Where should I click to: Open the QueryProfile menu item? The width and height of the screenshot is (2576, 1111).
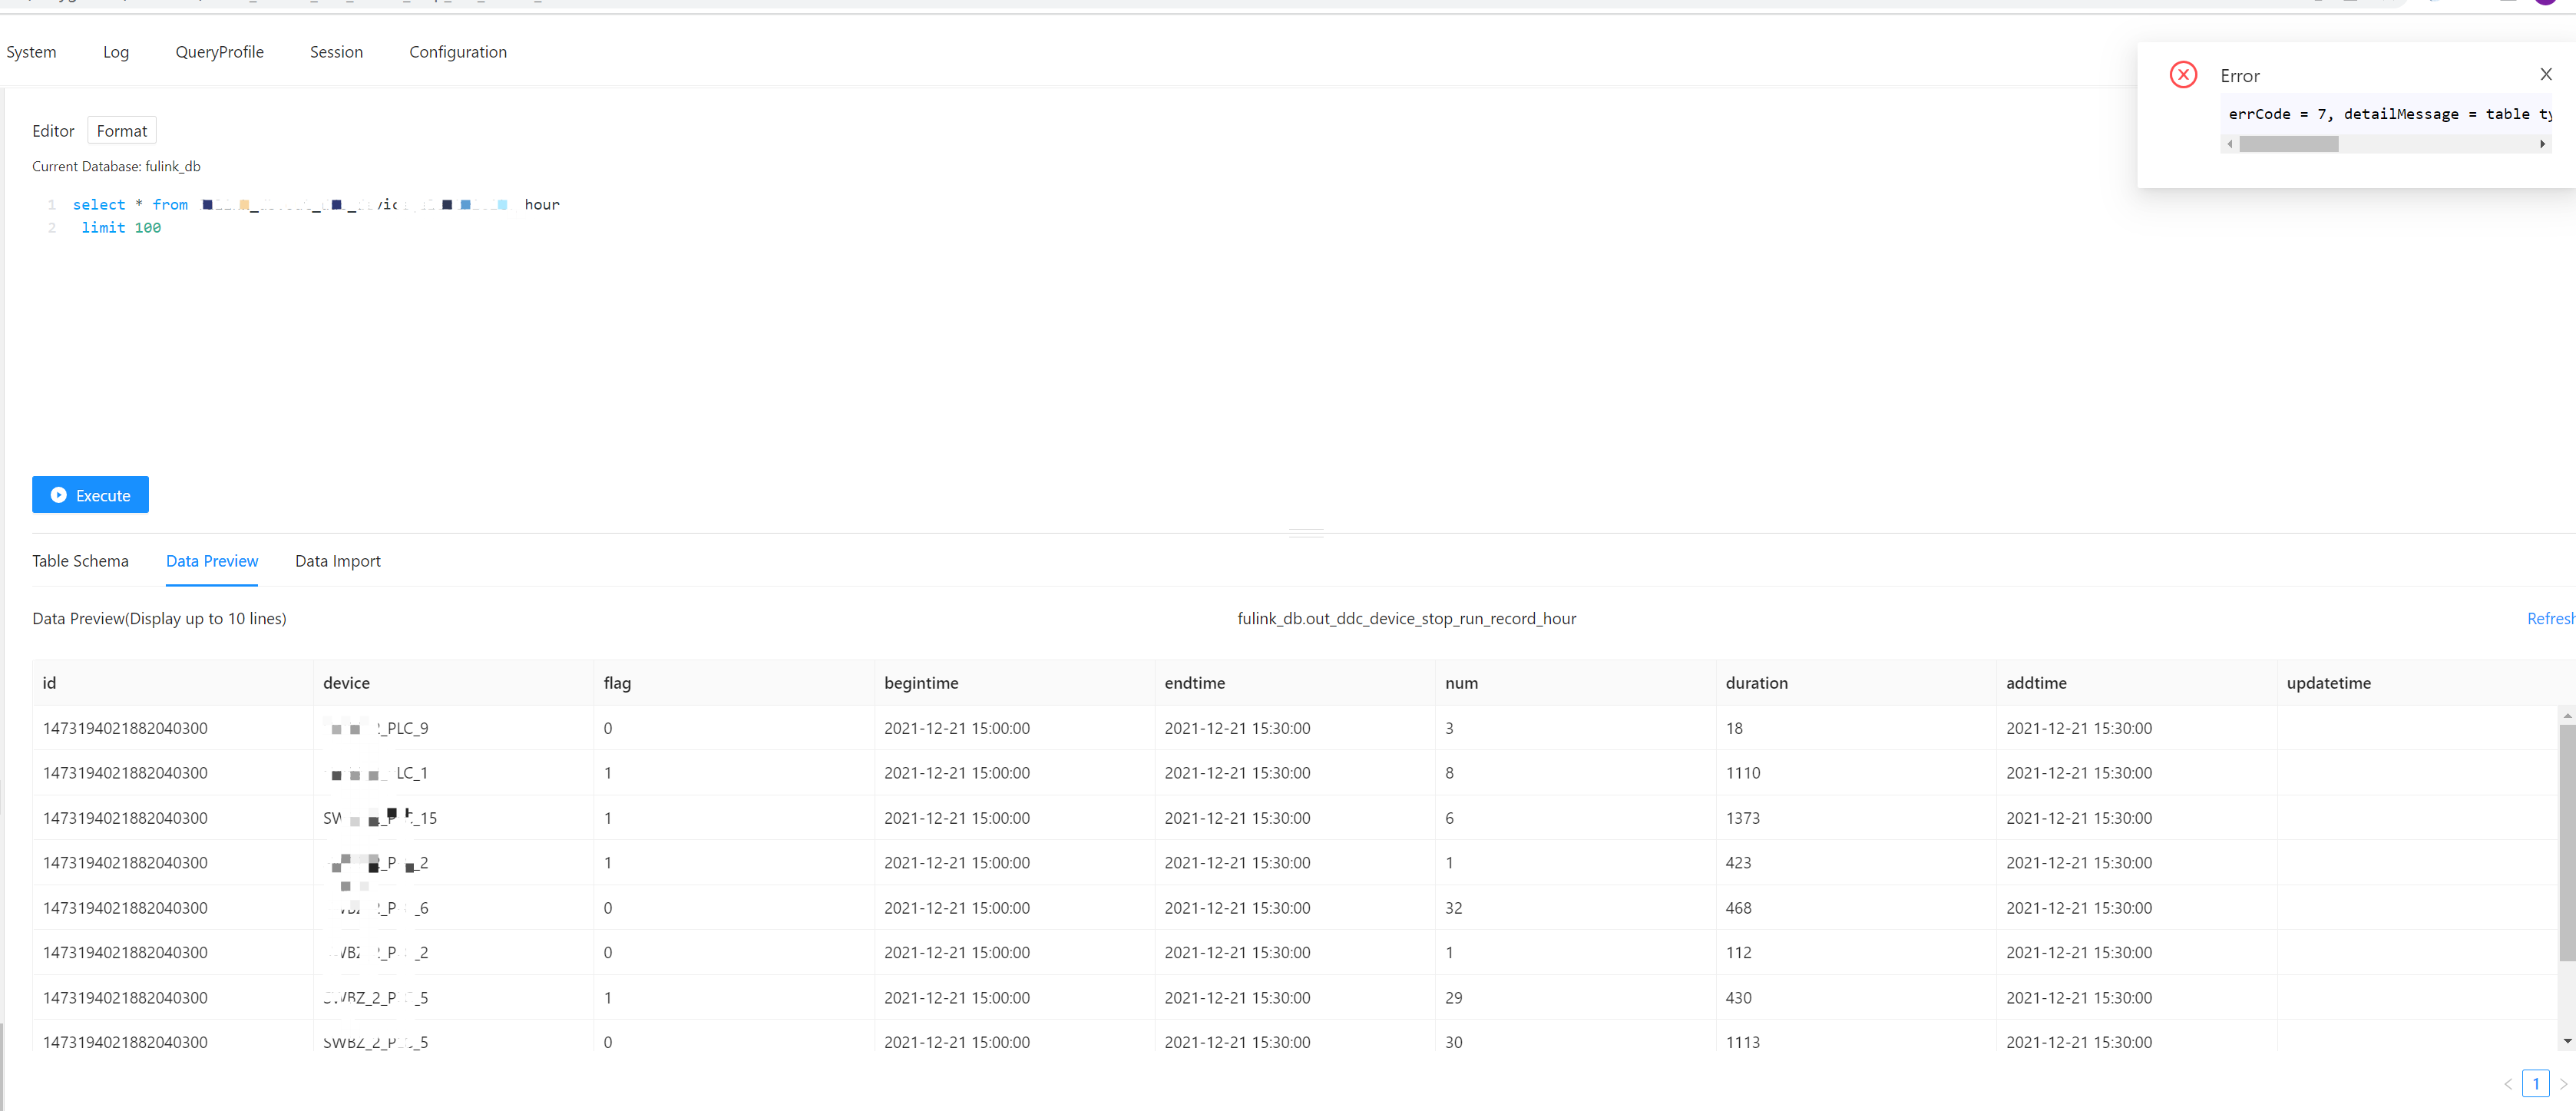point(219,51)
